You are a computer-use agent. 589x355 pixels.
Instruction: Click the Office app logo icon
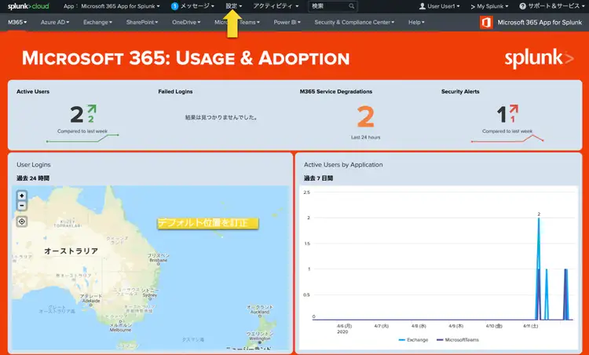click(x=486, y=23)
